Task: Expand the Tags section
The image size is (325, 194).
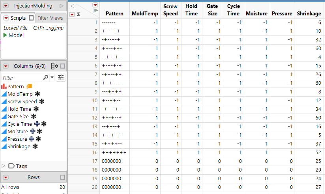Action: tap(3, 166)
